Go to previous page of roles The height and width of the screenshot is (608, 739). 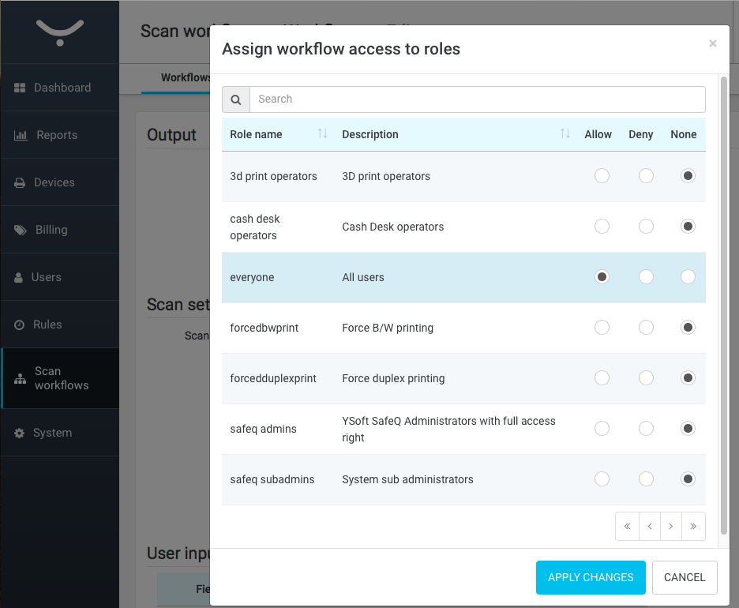click(x=649, y=527)
